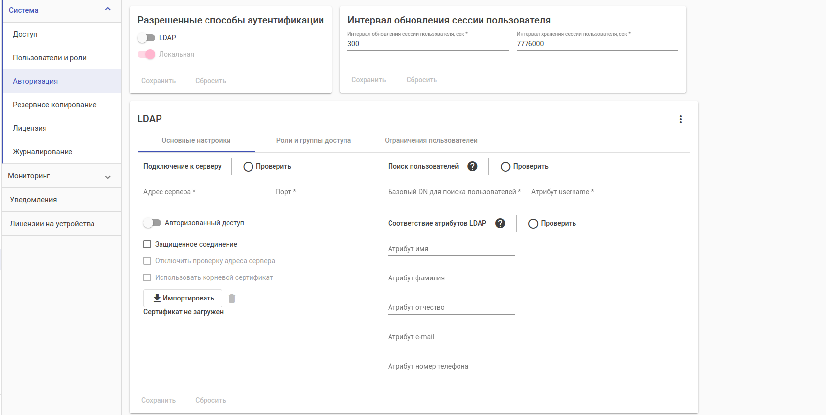Click Проверить icon for user search
Image resolution: width=826 pixels, height=415 pixels.
click(505, 167)
